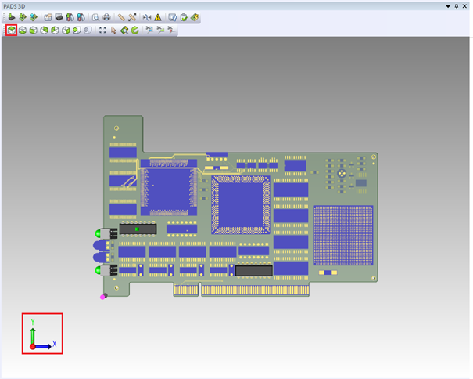Select the black DIP chip near the LEDs
Viewport: 473px width, 379px height.
[x=138, y=229]
